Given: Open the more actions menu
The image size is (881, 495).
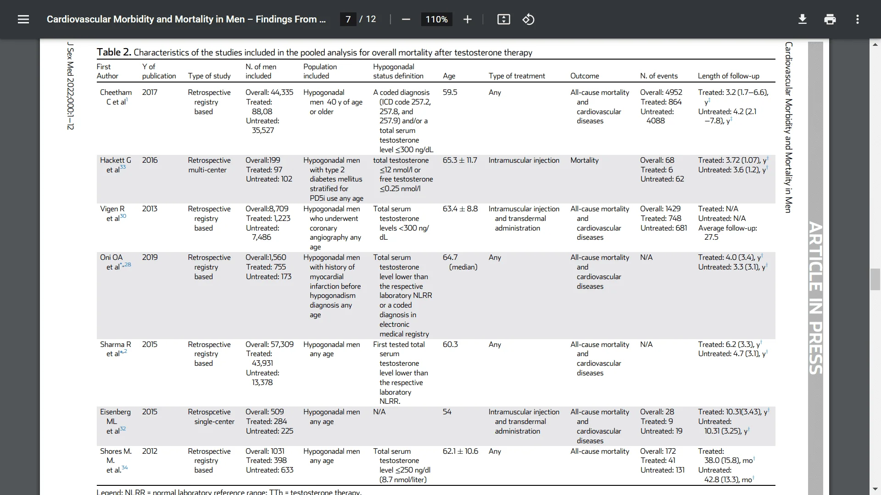Looking at the screenshot, I should (857, 19).
